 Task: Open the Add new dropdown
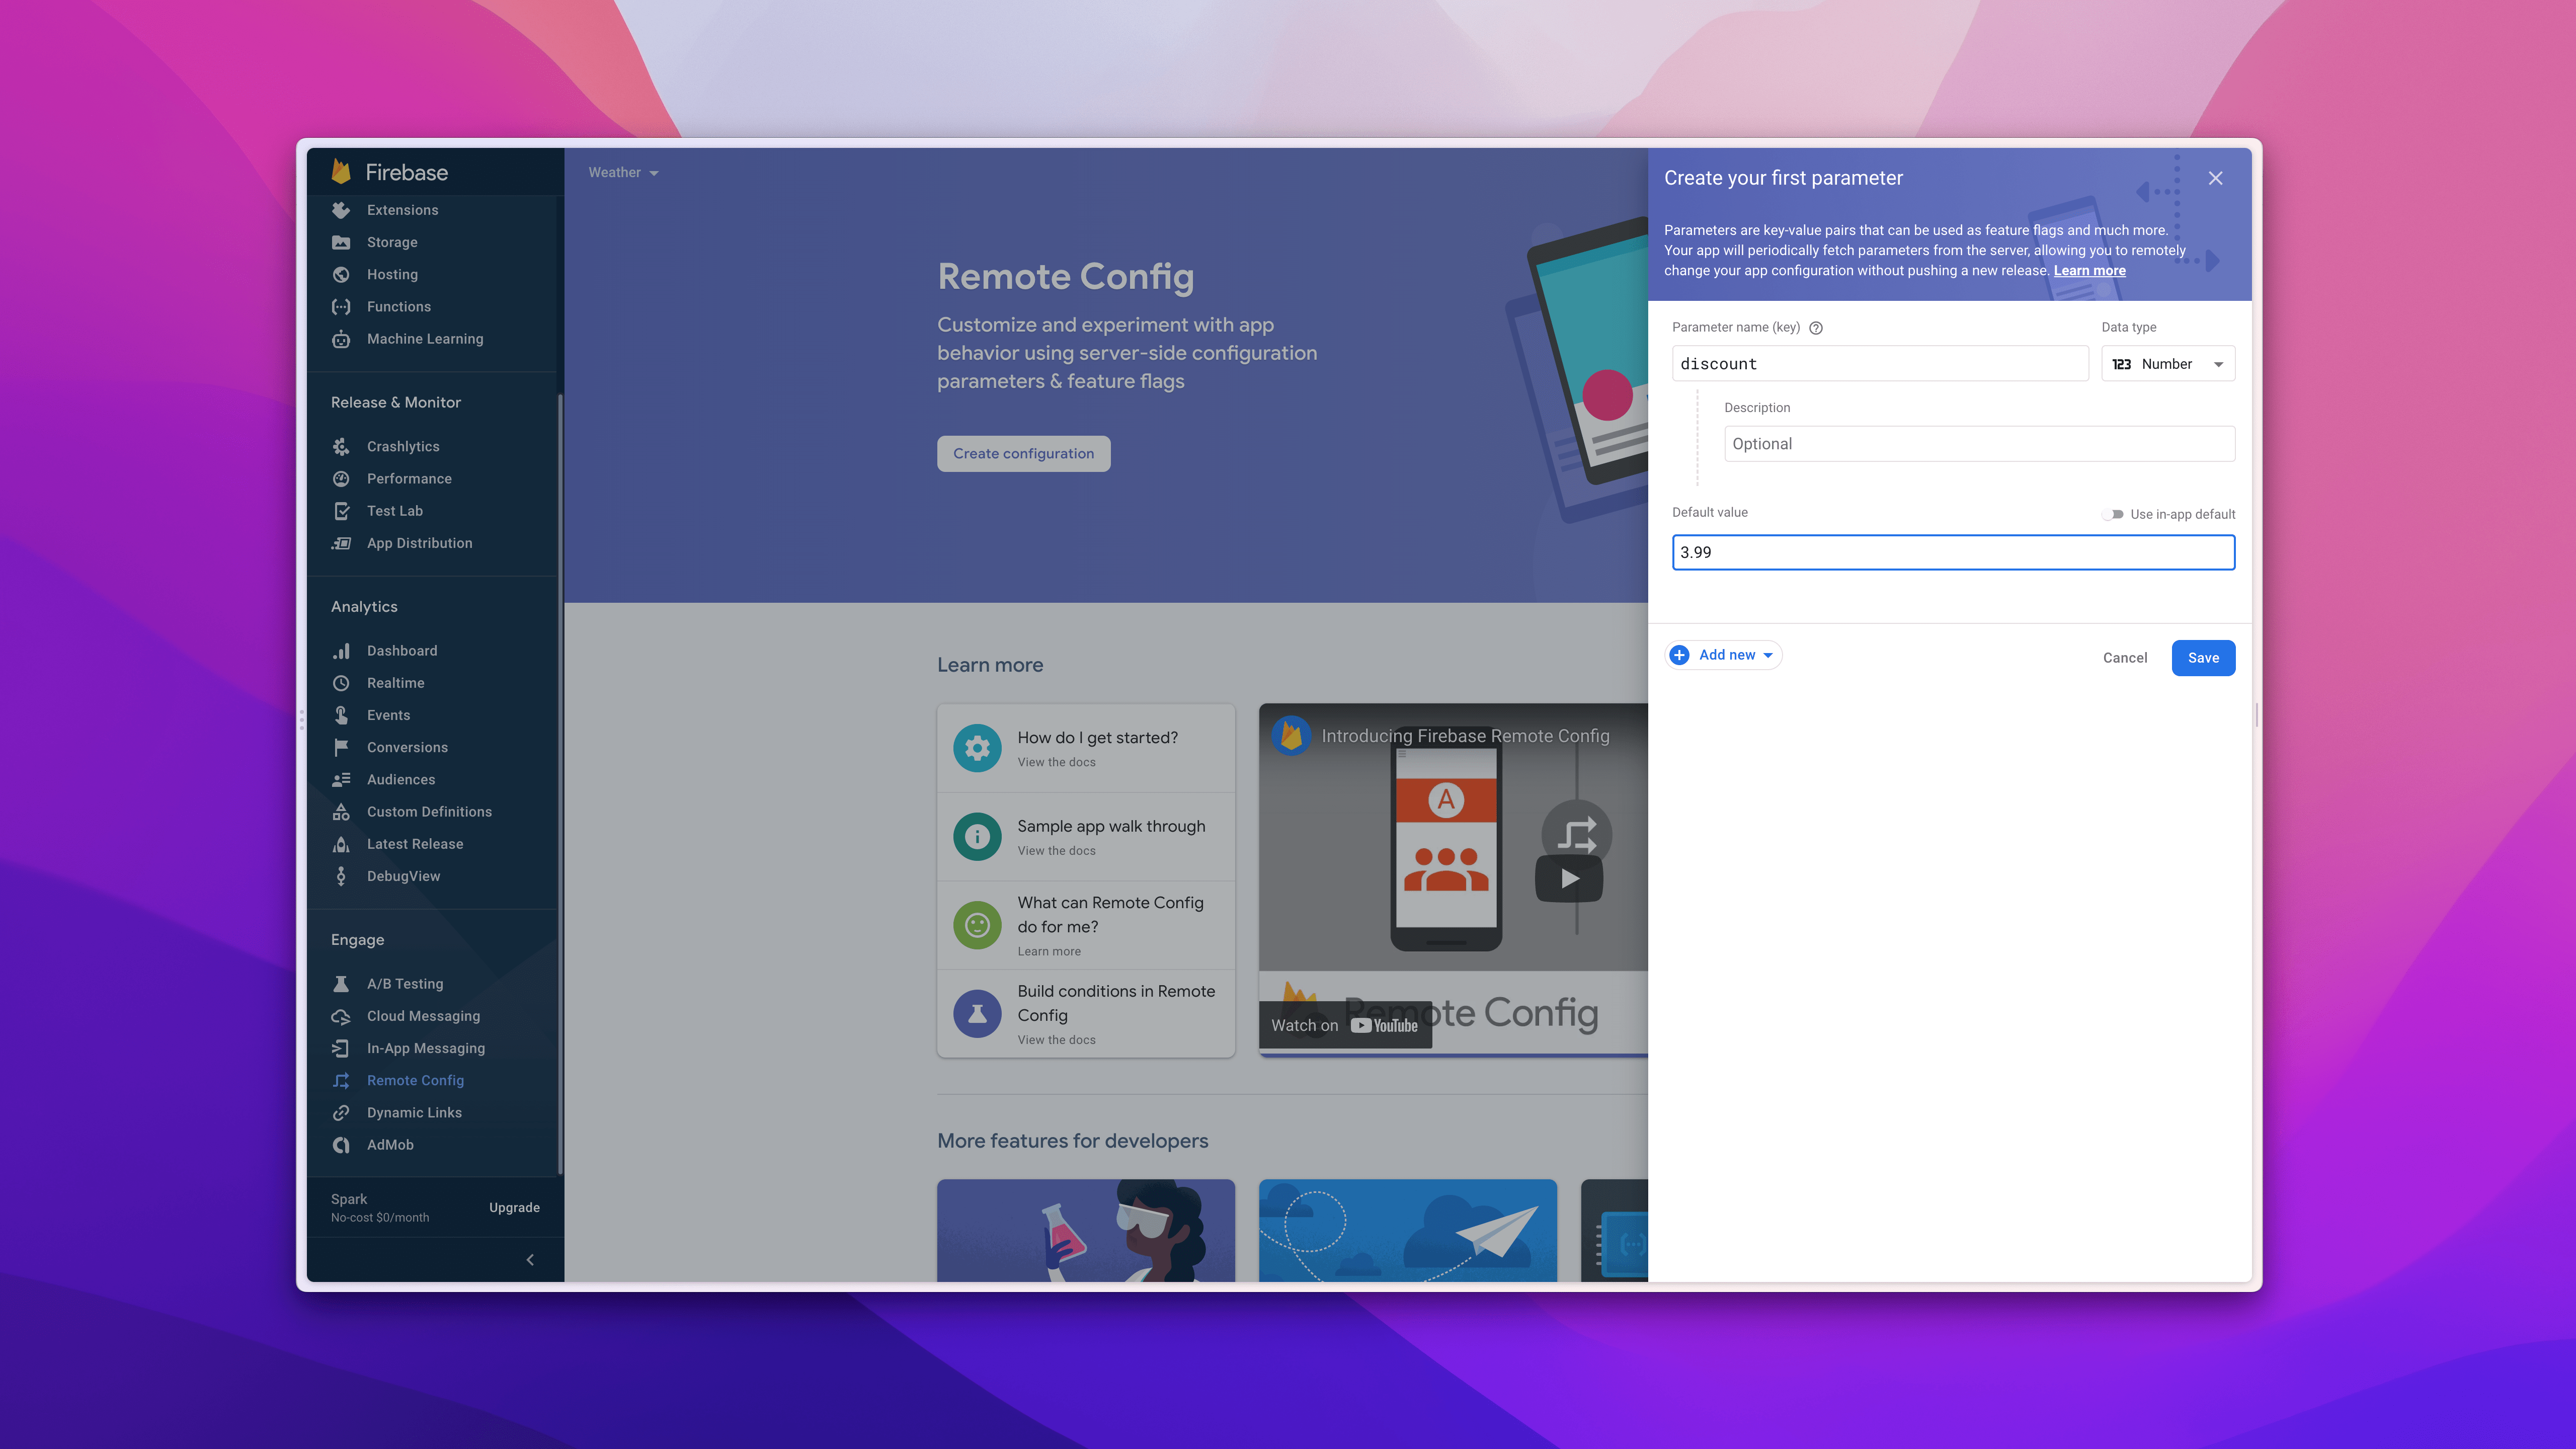pos(1724,655)
